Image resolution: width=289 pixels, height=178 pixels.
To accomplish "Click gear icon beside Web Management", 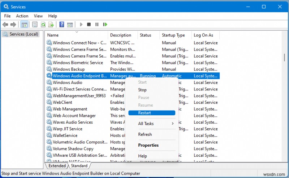I will 49,109.
